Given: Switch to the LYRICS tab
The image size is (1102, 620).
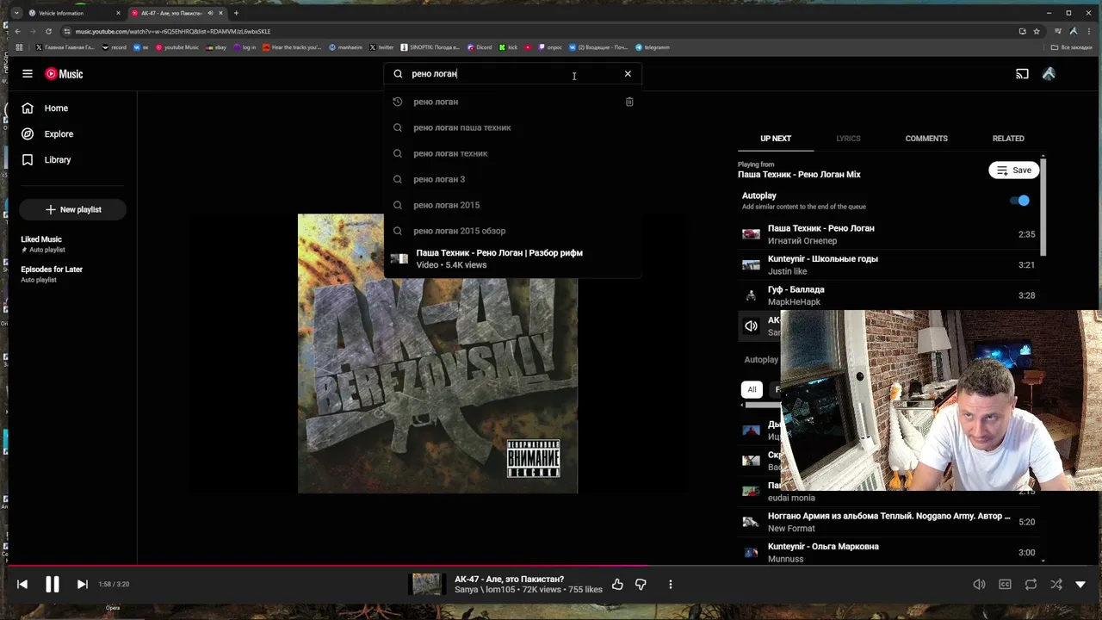Looking at the screenshot, I should coord(848,139).
